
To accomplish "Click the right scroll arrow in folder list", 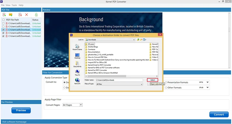I will pyautogui.click(x=157, y=76).
